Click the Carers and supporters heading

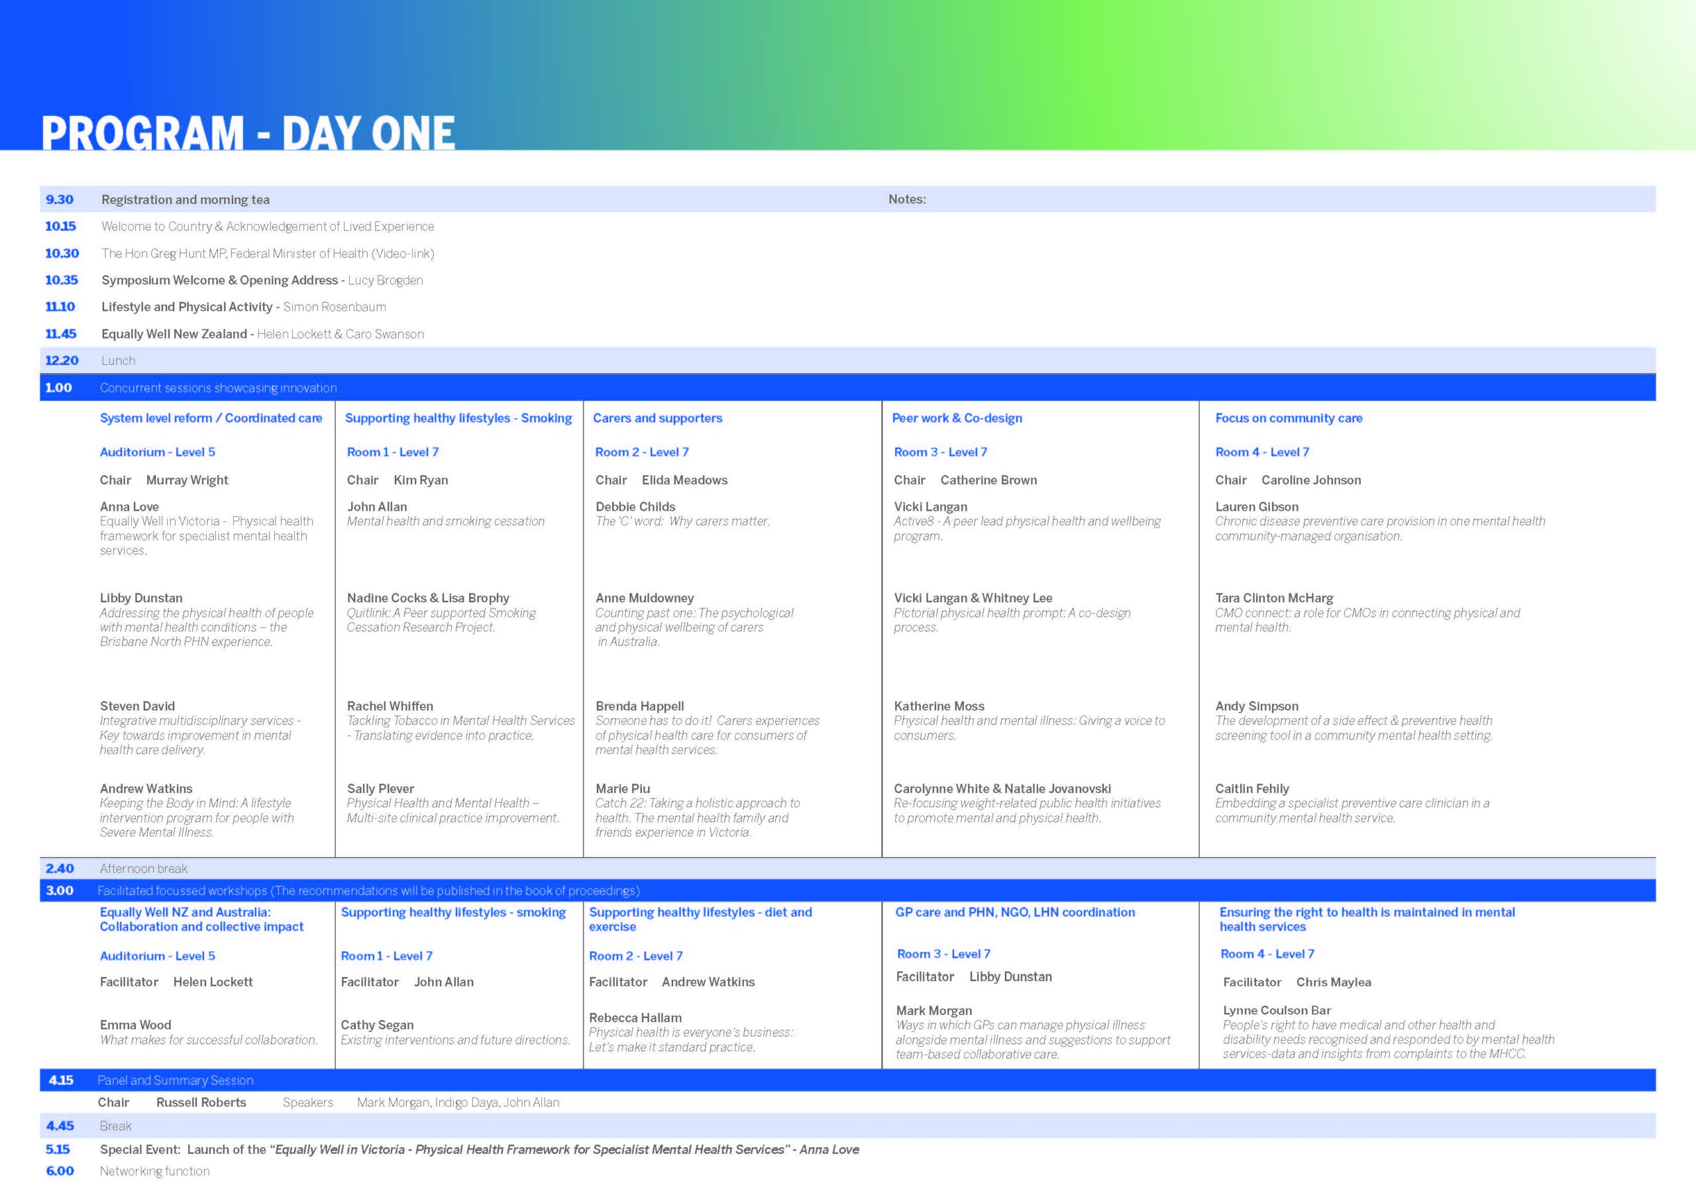coord(657,418)
